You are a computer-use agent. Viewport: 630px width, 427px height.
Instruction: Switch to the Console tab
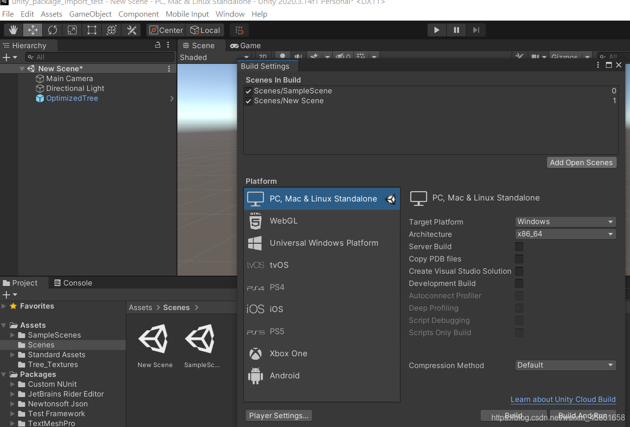73,283
